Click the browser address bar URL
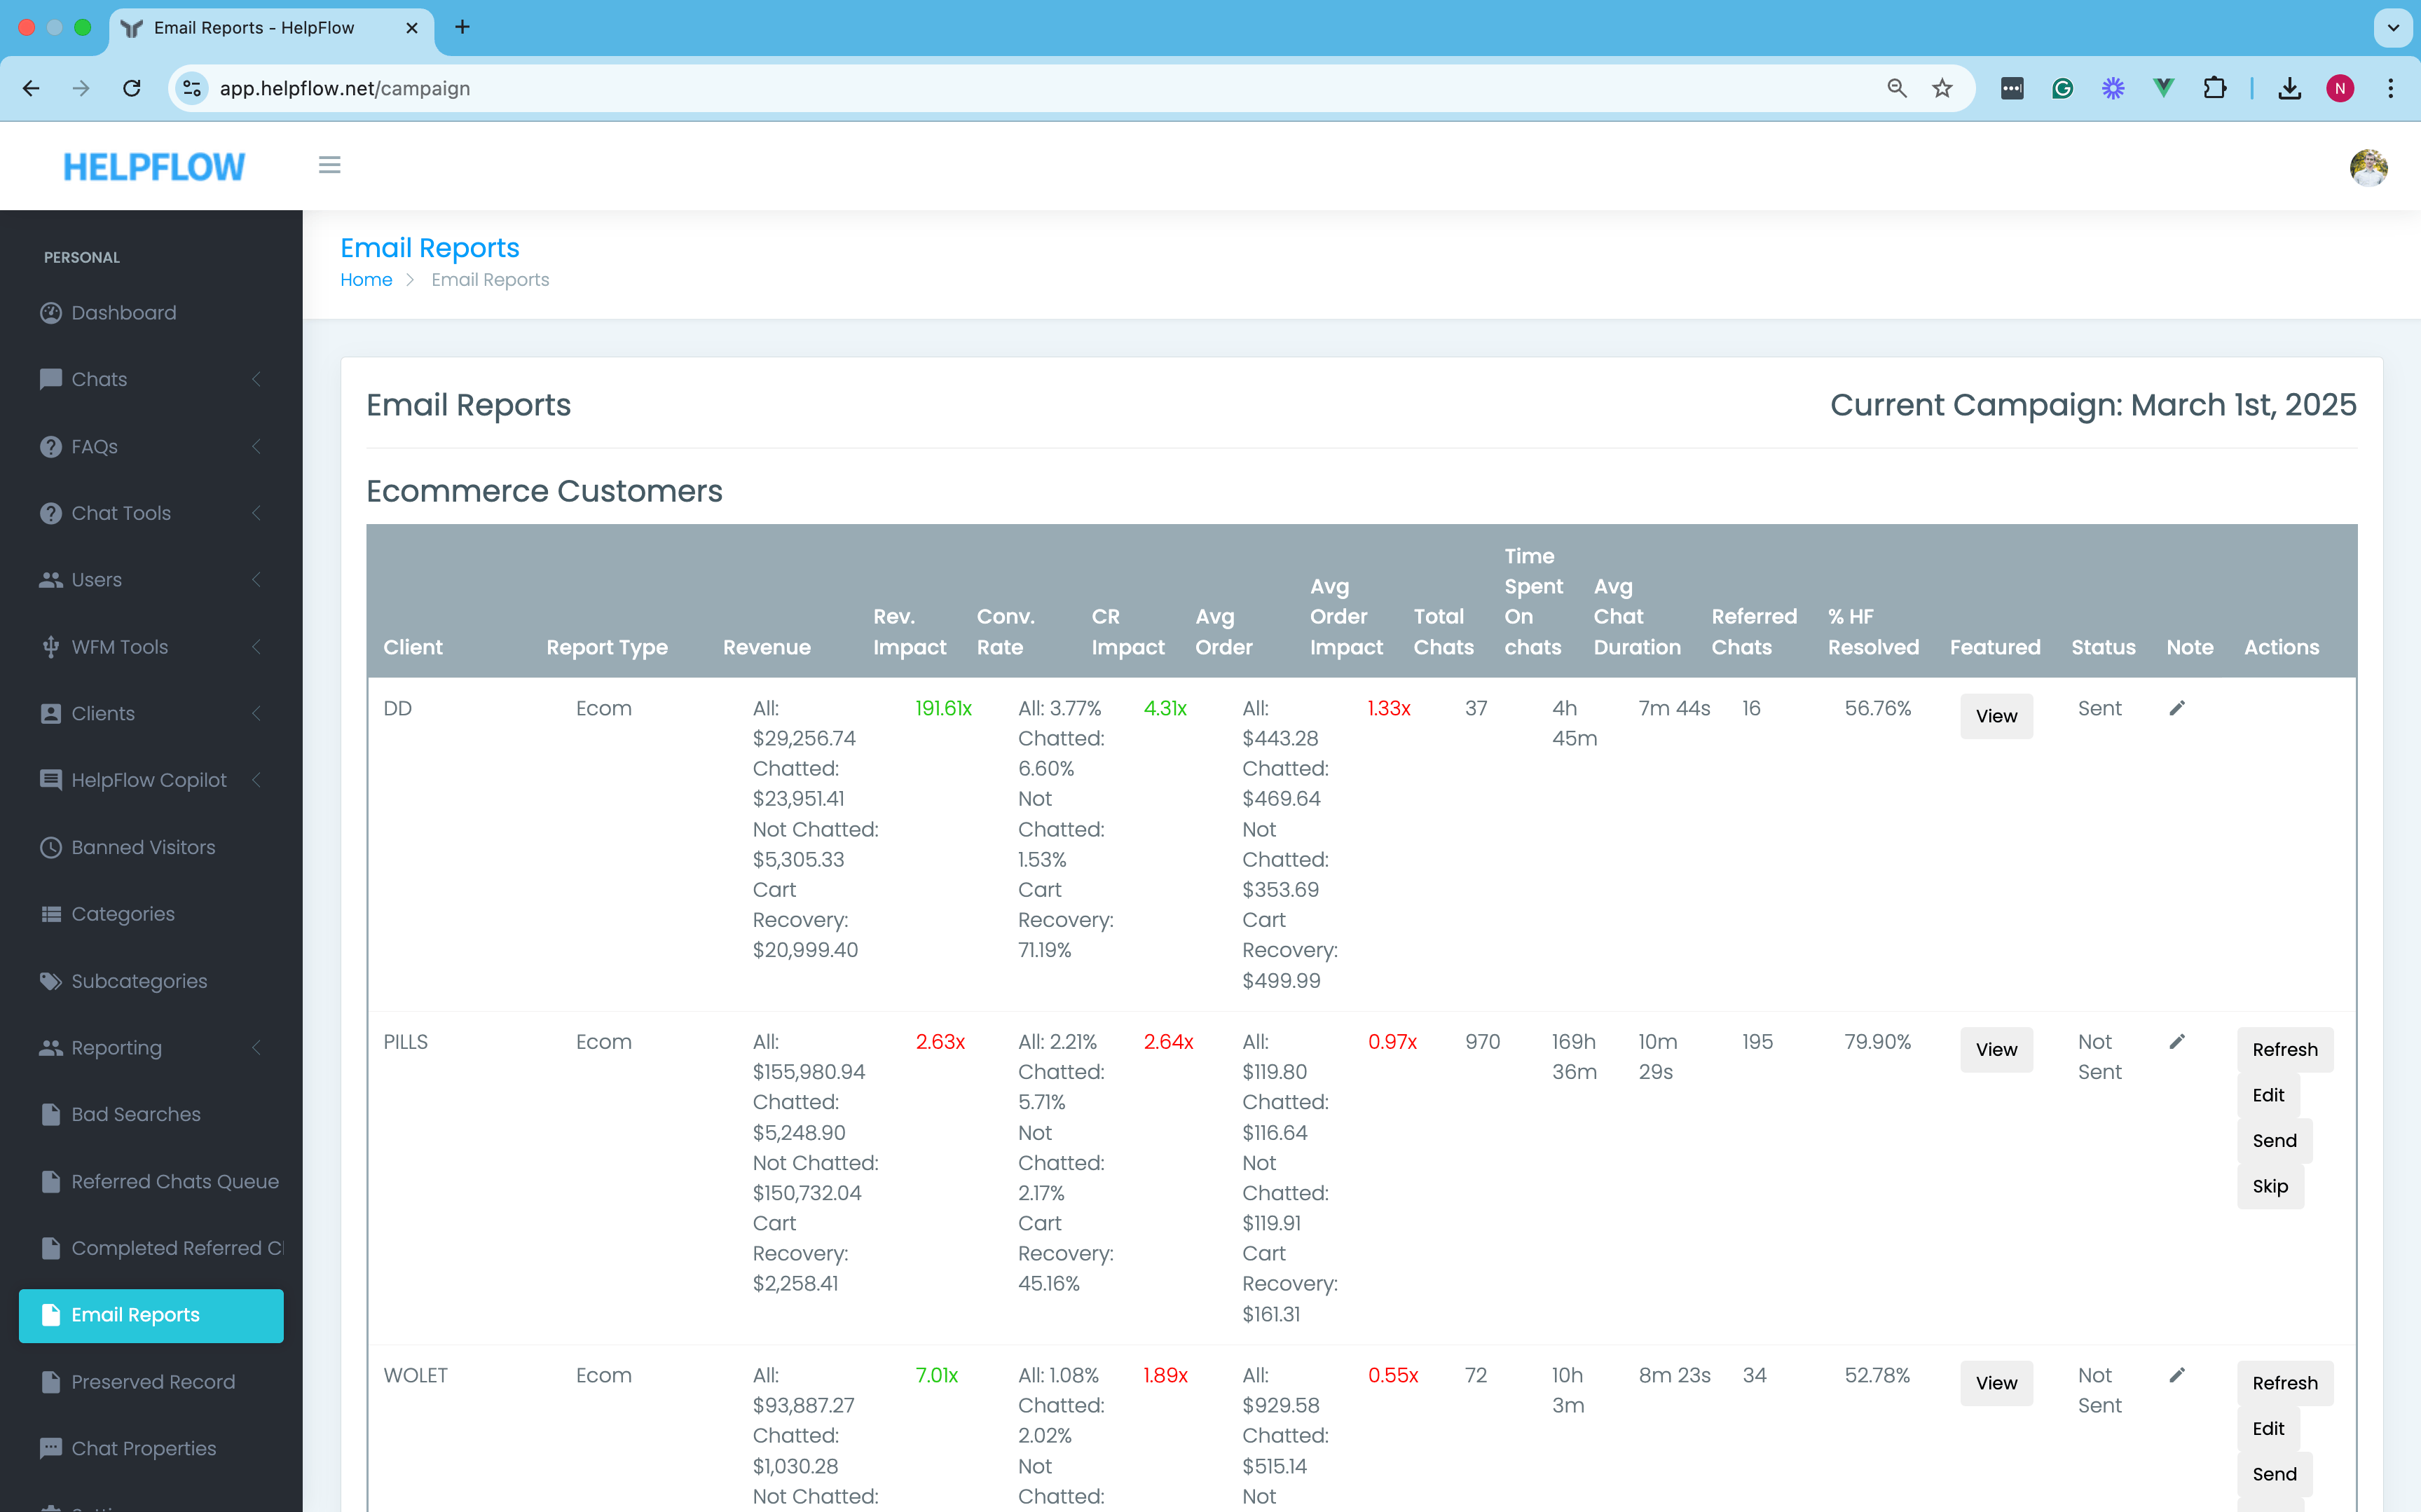The height and width of the screenshot is (1512, 2421). point(344,88)
